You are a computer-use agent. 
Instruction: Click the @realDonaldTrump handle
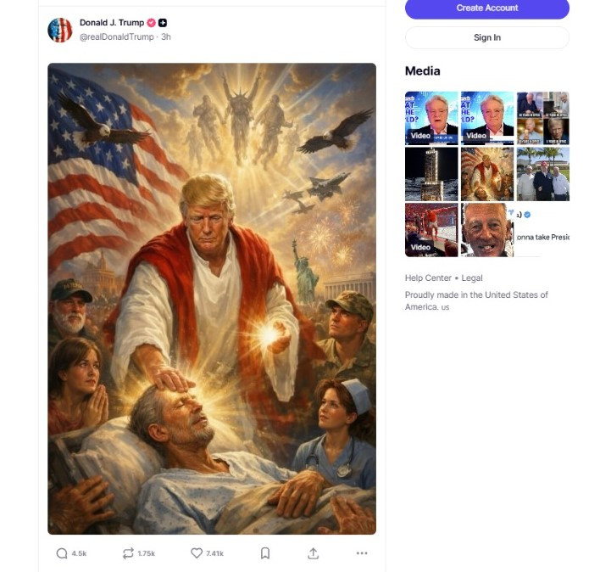[x=117, y=36]
